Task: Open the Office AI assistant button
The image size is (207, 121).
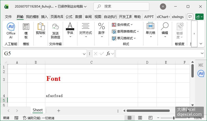Action: coord(11,31)
